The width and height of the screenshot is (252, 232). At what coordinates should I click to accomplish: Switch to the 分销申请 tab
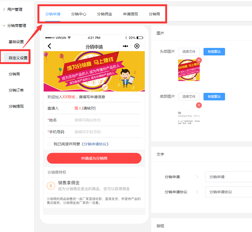pos(53,14)
